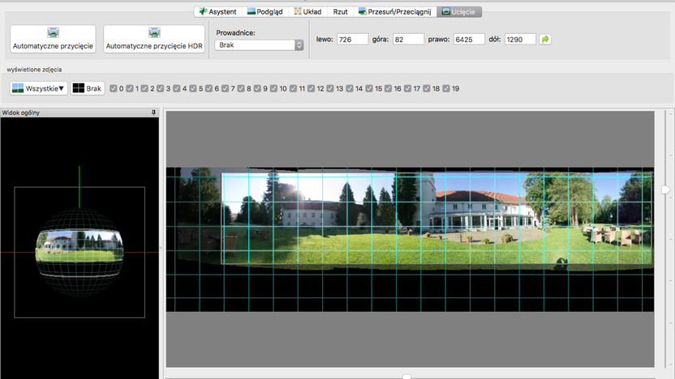
Task: Toggle image 18 checkbox
Action: (427, 88)
